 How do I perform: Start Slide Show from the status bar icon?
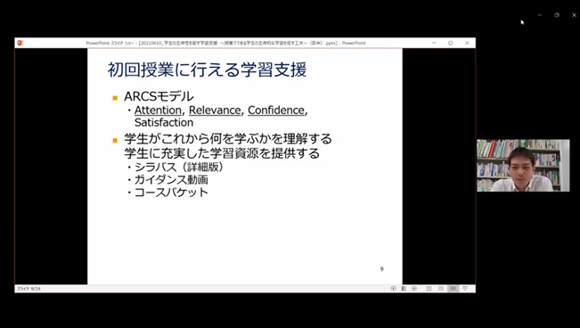465,289
